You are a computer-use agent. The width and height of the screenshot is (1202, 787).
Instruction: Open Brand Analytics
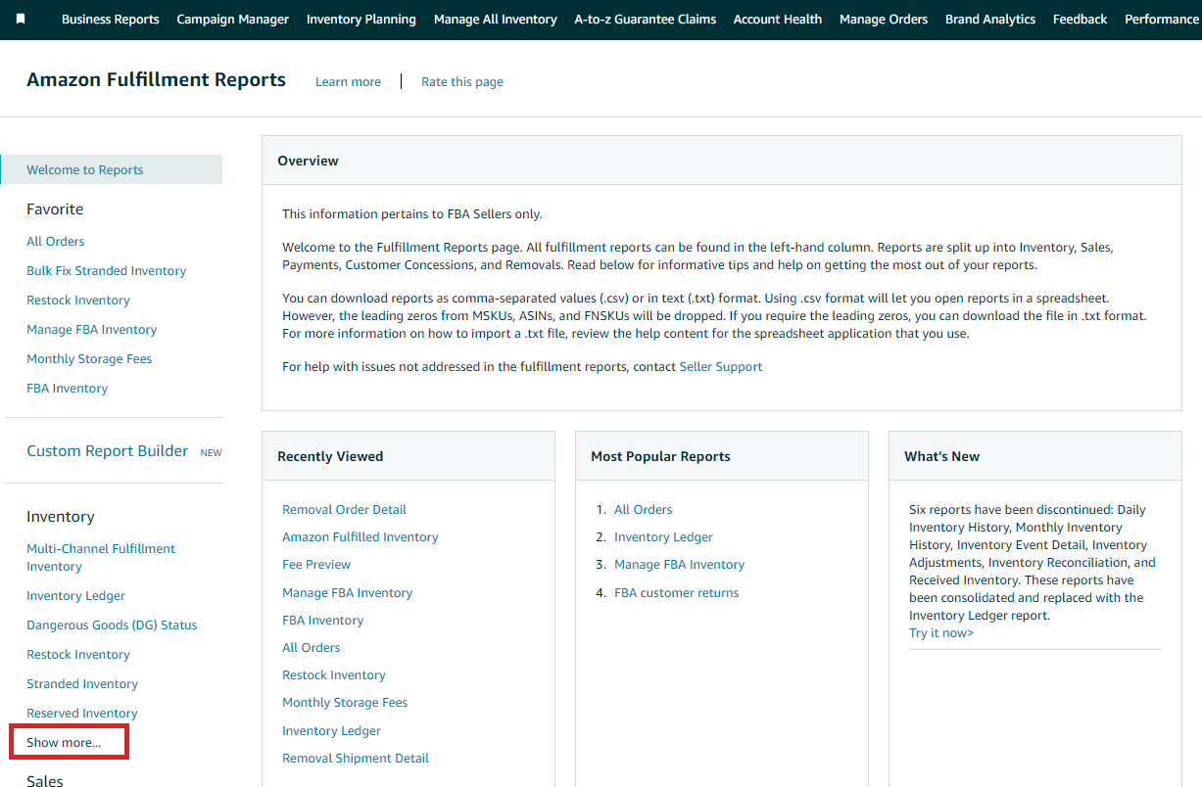tap(990, 19)
